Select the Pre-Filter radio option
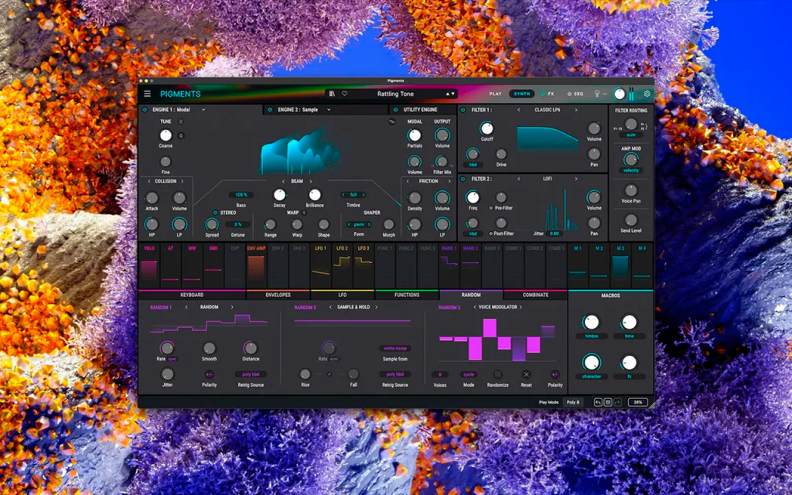This screenshot has width=792, height=495. pyautogui.click(x=491, y=208)
